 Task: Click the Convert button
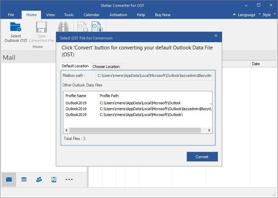pos(202,156)
